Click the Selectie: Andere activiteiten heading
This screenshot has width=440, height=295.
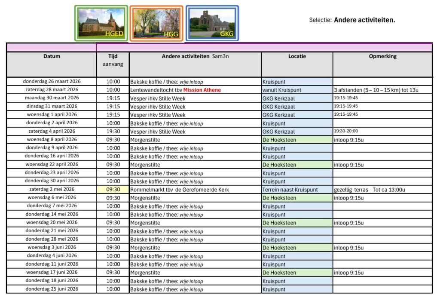click(x=352, y=20)
